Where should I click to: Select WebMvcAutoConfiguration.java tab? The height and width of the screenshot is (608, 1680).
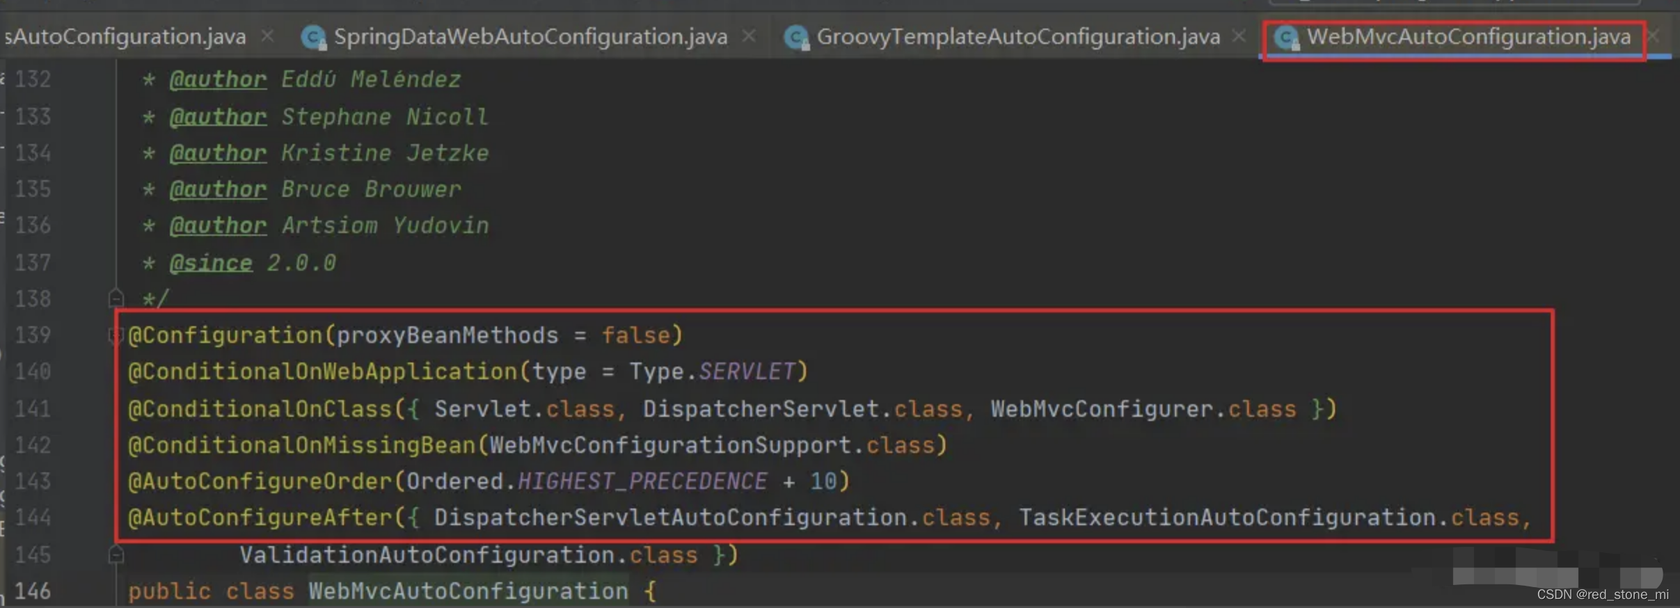pos(1468,36)
